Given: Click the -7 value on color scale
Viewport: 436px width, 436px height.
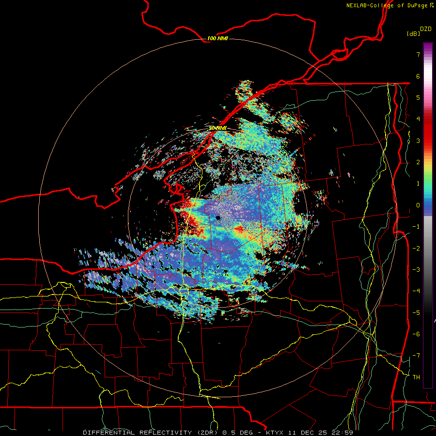Looking at the screenshot, I should (416, 356).
